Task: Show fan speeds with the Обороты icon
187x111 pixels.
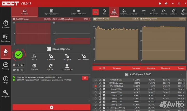Action: [x=154, y=12]
